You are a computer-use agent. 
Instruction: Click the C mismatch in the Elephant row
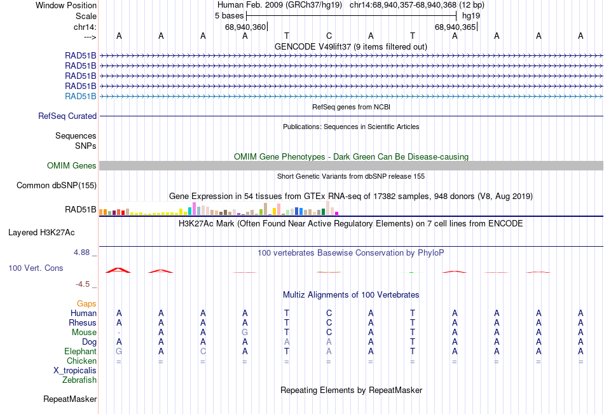click(x=203, y=351)
